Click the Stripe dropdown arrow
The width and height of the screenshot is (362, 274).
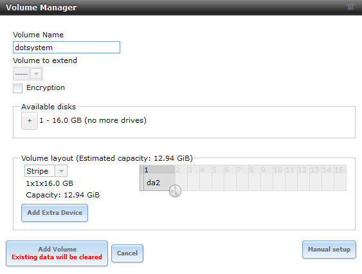coord(61,171)
